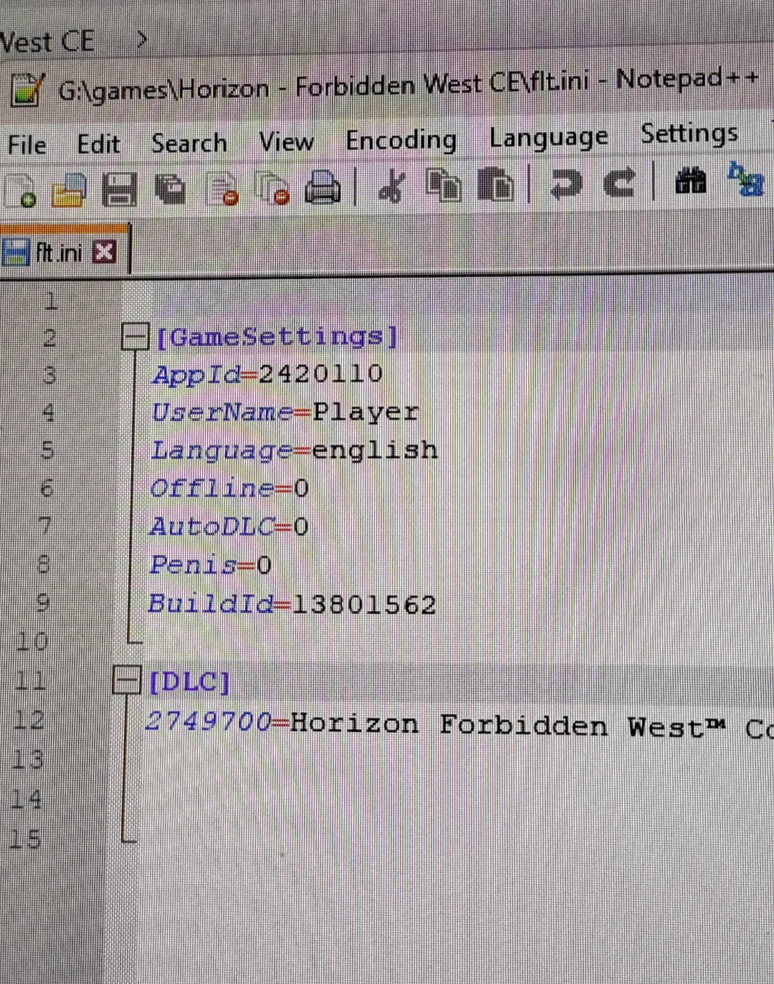This screenshot has height=984, width=774.
Task: Open the Edit menu
Action: (98, 144)
